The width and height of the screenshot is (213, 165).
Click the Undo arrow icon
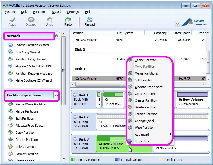click(x=49, y=20)
